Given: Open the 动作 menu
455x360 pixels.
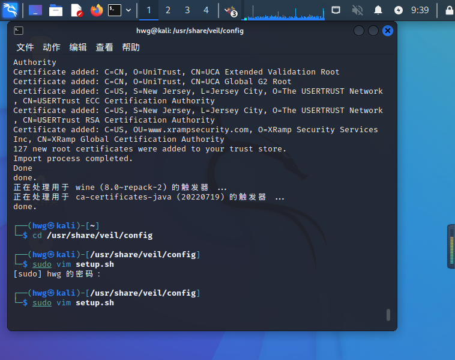Looking at the screenshot, I should [52, 47].
